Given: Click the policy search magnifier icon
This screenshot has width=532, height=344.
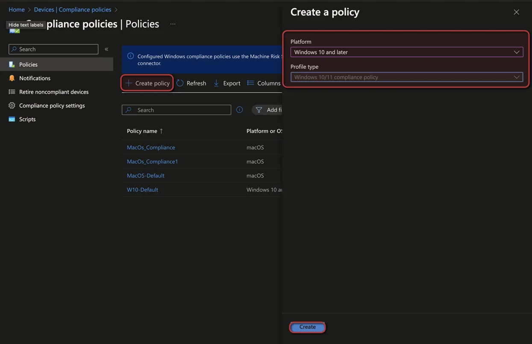Looking at the screenshot, I should [x=128, y=110].
